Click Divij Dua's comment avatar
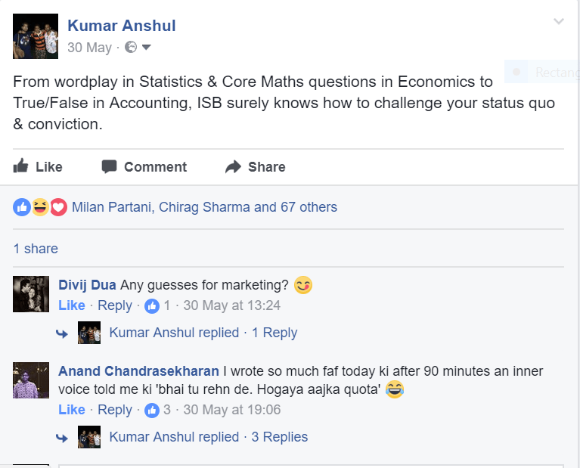The image size is (580, 468). click(x=31, y=294)
